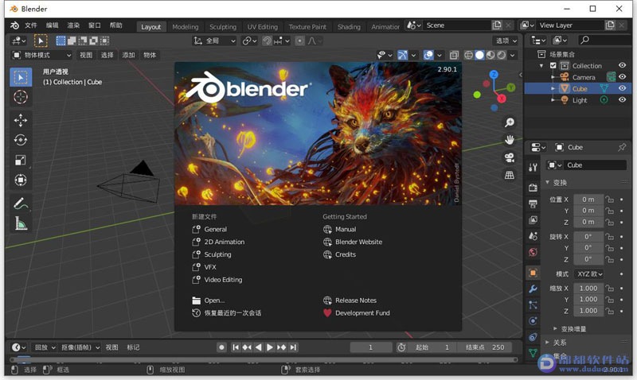The width and height of the screenshot is (637, 380).
Task: Click Open... on splash screen
Action: tap(208, 301)
